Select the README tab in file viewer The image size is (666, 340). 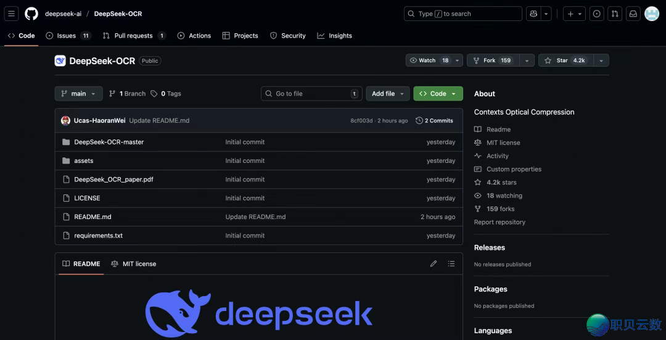click(x=81, y=264)
